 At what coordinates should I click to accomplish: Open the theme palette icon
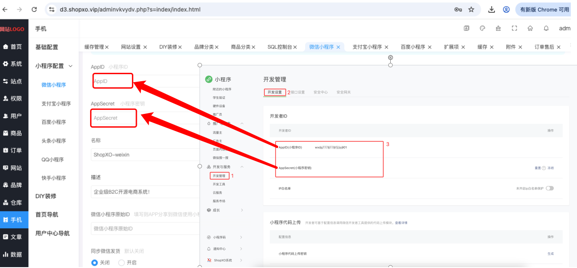coord(483,28)
